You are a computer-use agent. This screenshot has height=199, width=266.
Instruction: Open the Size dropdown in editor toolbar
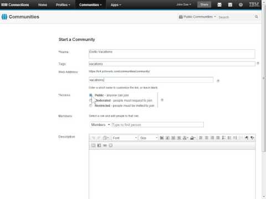pos(149,138)
